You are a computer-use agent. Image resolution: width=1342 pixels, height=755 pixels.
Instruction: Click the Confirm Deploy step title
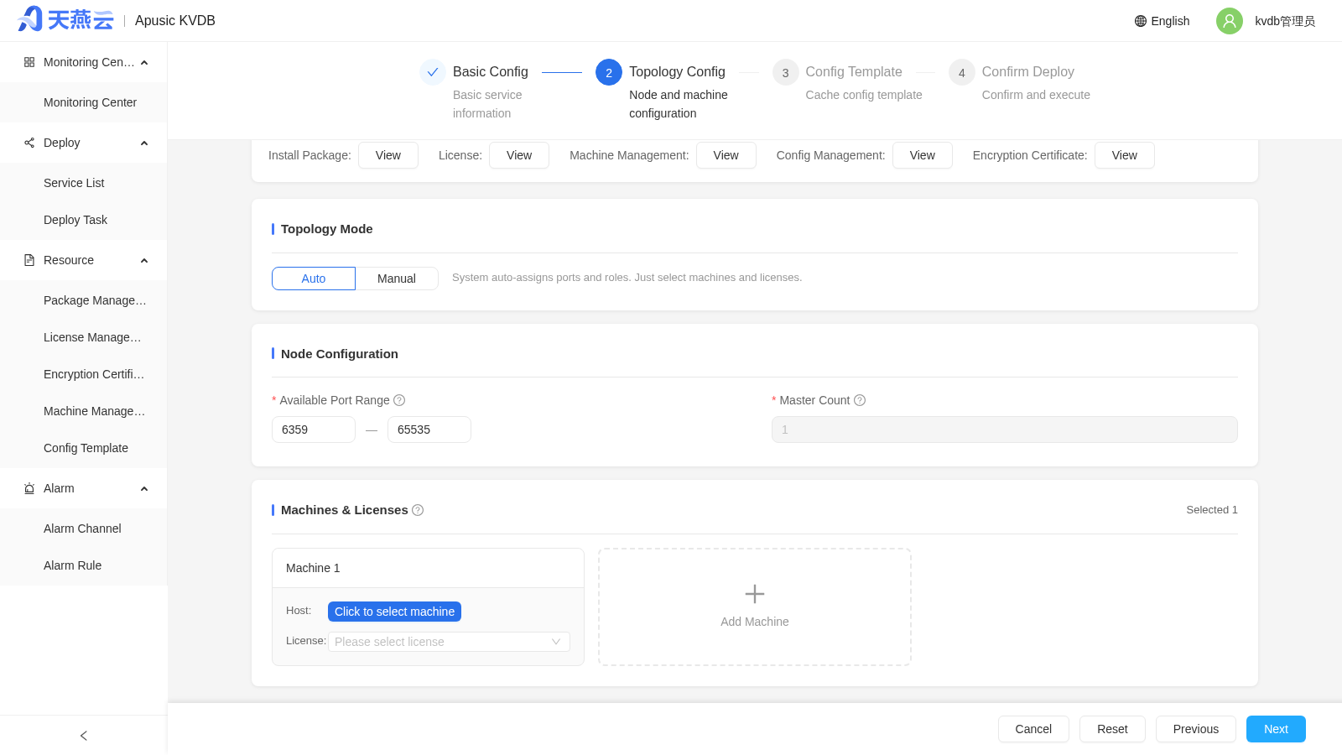[x=1028, y=72]
